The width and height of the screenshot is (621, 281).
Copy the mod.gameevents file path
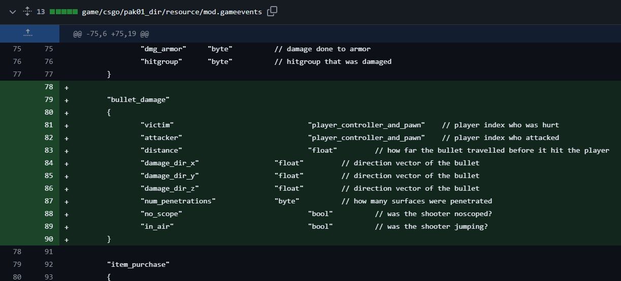pos(272,11)
